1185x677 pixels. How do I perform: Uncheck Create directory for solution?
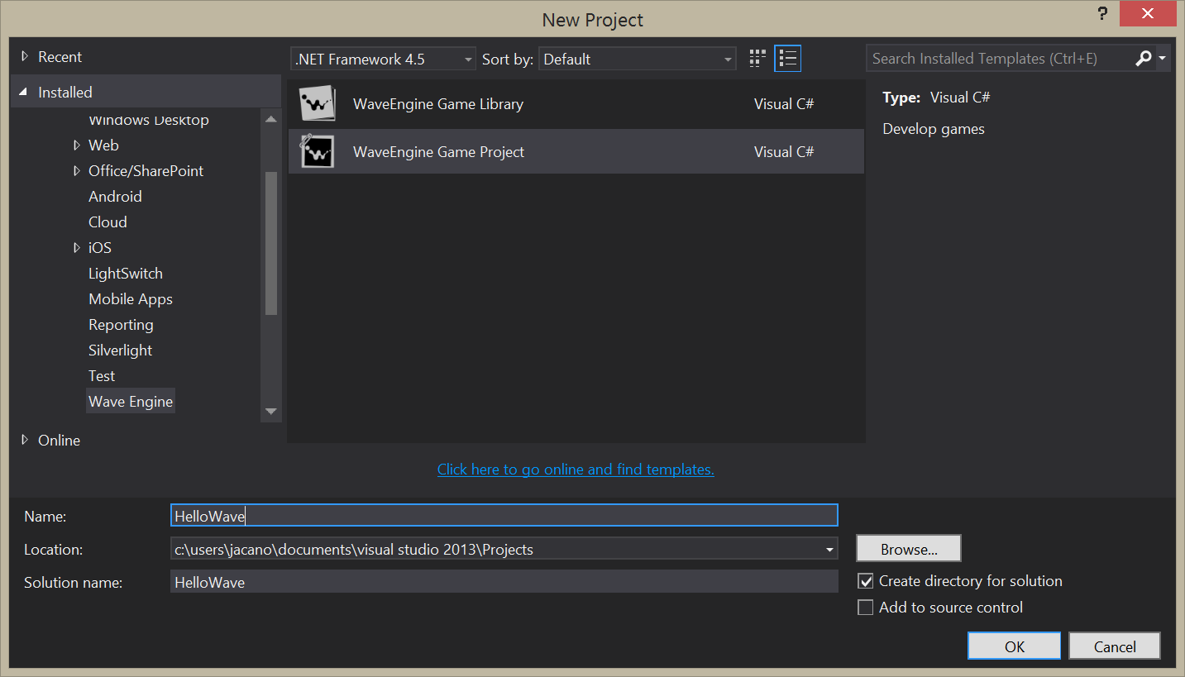coord(866,581)
